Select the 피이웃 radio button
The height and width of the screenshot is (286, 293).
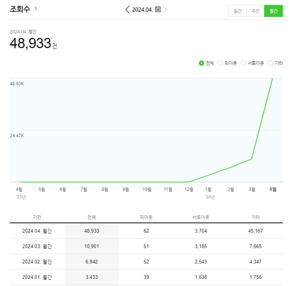pyautogui.click(x=220, y=63)
